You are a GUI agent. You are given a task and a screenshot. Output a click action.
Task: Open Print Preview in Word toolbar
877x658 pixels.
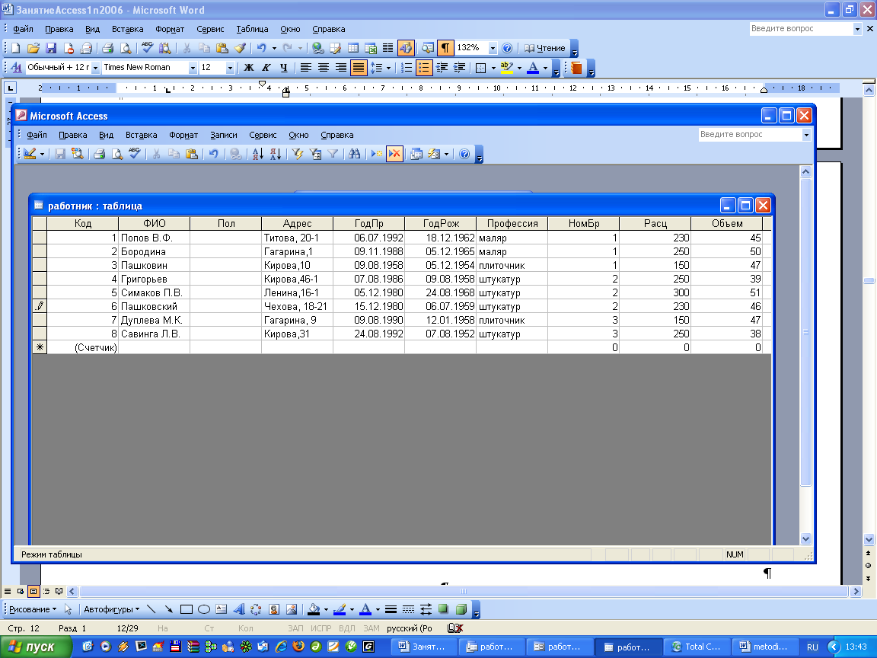pyautogui.click(x=126, y=48)
